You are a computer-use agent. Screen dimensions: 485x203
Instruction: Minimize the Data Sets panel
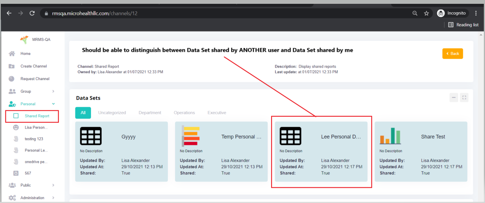click(x=454, y=98)
